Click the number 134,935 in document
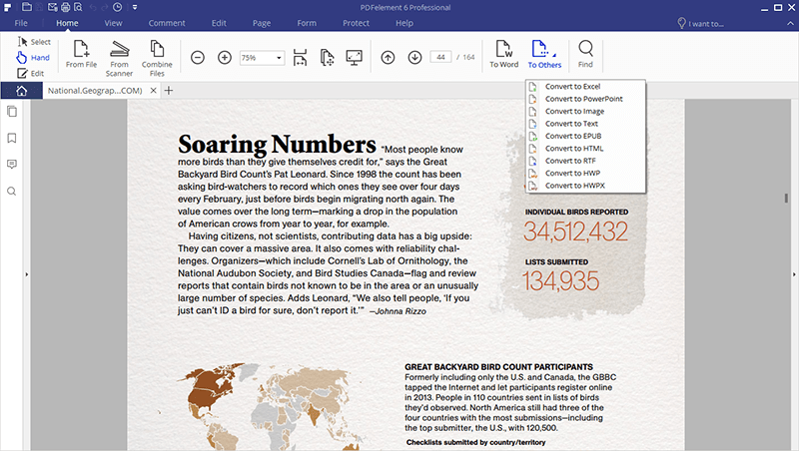The width and height of the screenshot is (799, 451). pos(561,281)
